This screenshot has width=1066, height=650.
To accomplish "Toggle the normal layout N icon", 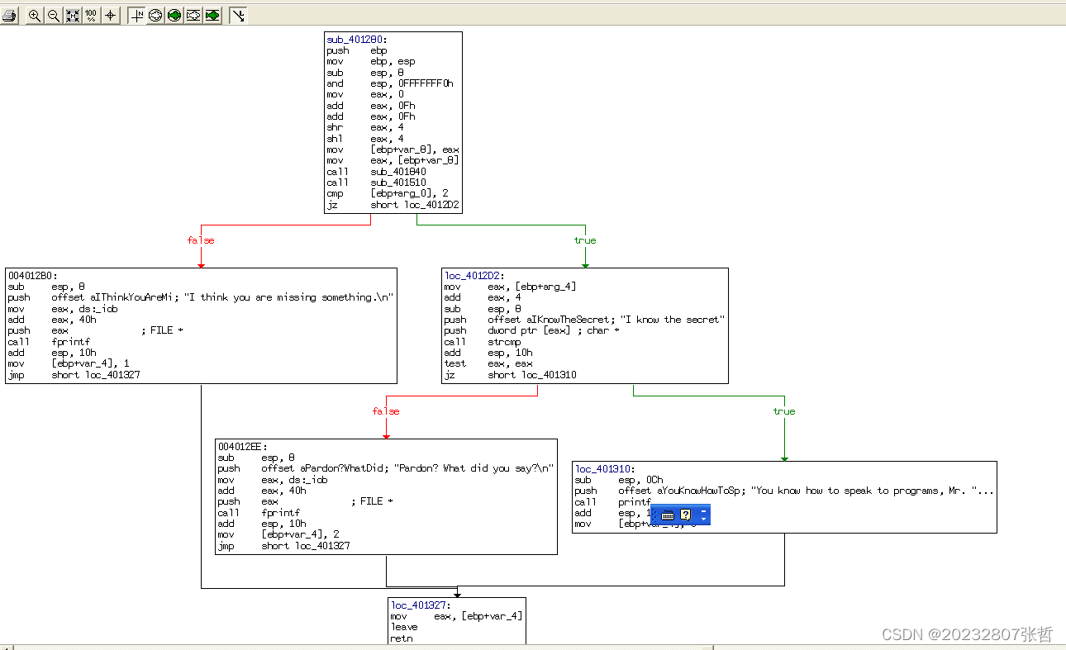I will (x=136, y=16).
